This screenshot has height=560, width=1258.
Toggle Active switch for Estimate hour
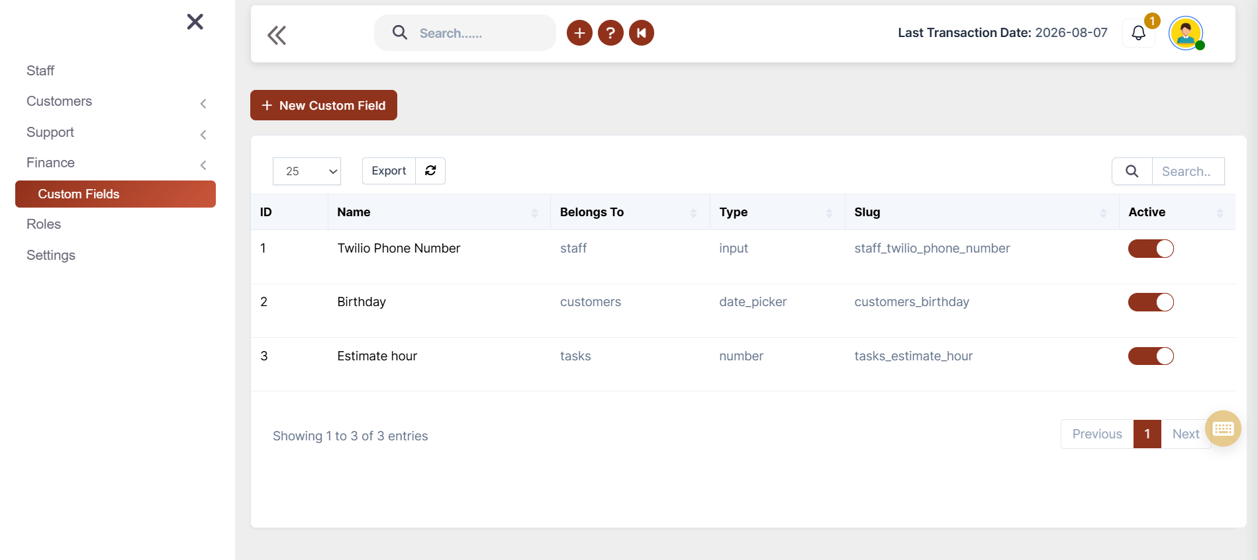coord(1151,356)
